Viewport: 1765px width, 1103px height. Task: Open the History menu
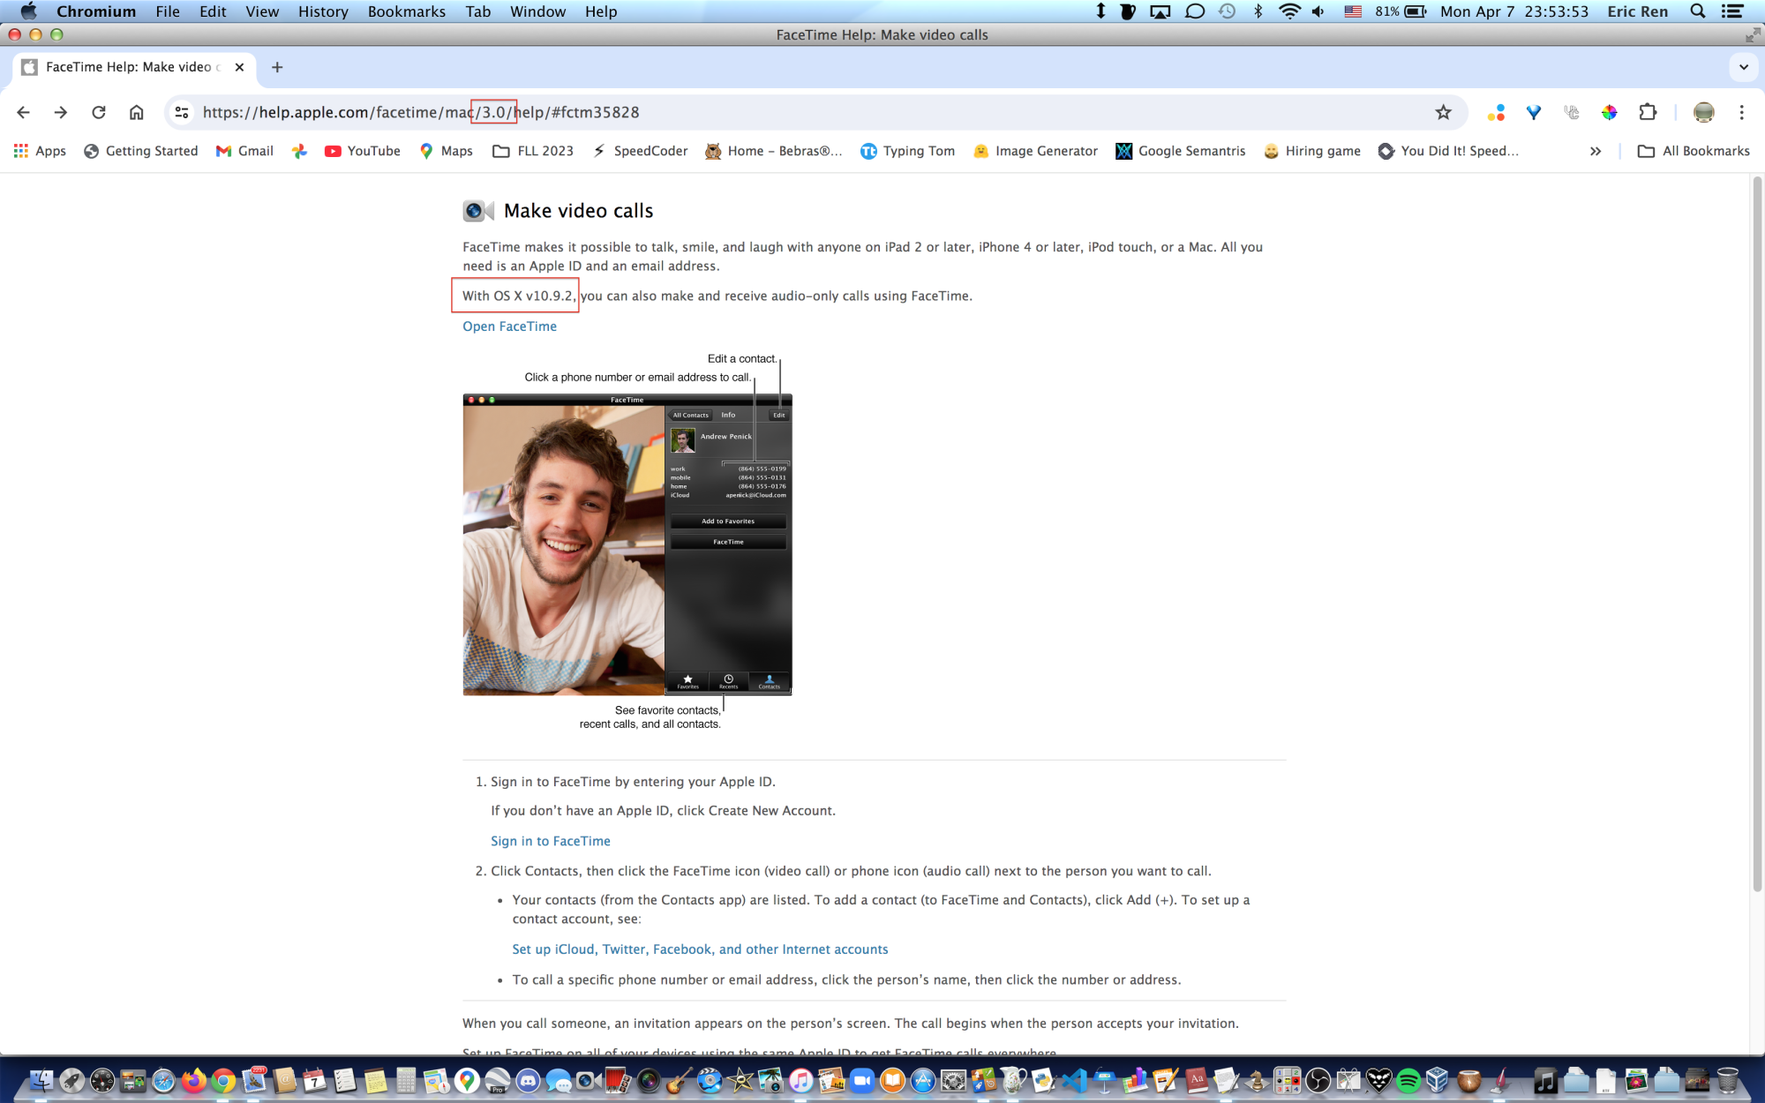coord(323,11)
